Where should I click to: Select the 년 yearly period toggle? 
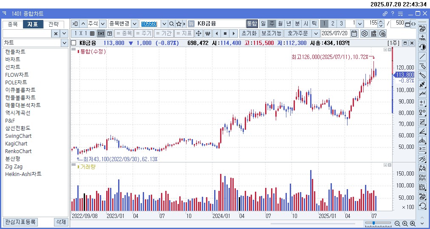289,23
